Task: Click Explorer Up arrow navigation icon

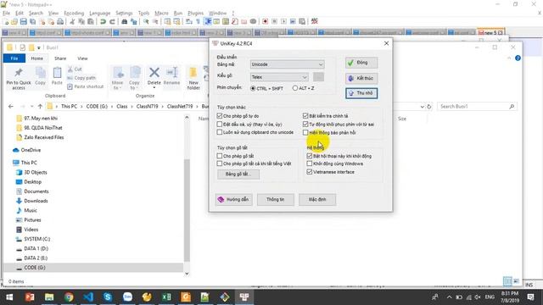Action: [x=40, y=107]
